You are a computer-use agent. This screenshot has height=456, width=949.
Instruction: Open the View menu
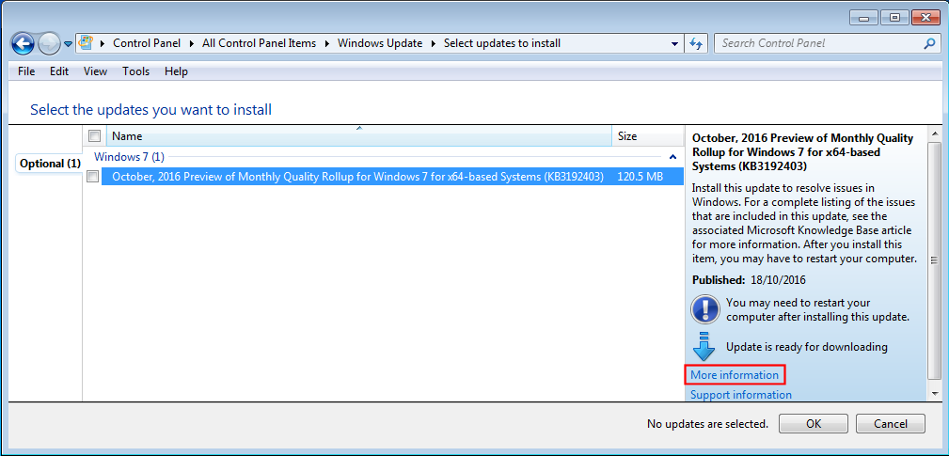coord(95,71)
